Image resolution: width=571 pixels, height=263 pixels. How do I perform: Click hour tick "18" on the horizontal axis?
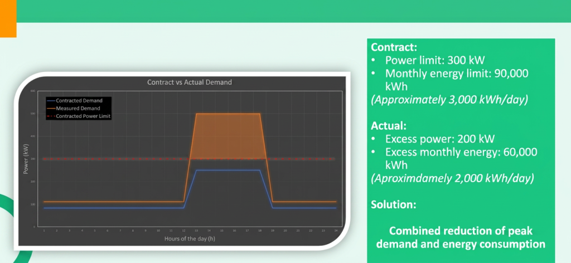[260, 231]
